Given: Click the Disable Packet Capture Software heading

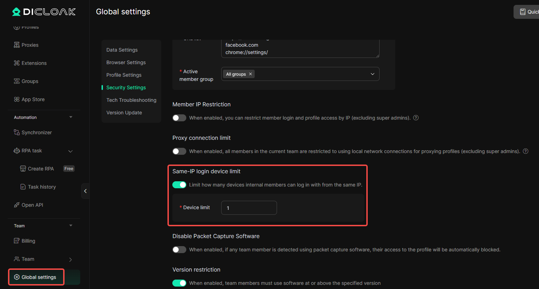Looking at the screenshot, I should pyautogui.click(x=216, y=236).
